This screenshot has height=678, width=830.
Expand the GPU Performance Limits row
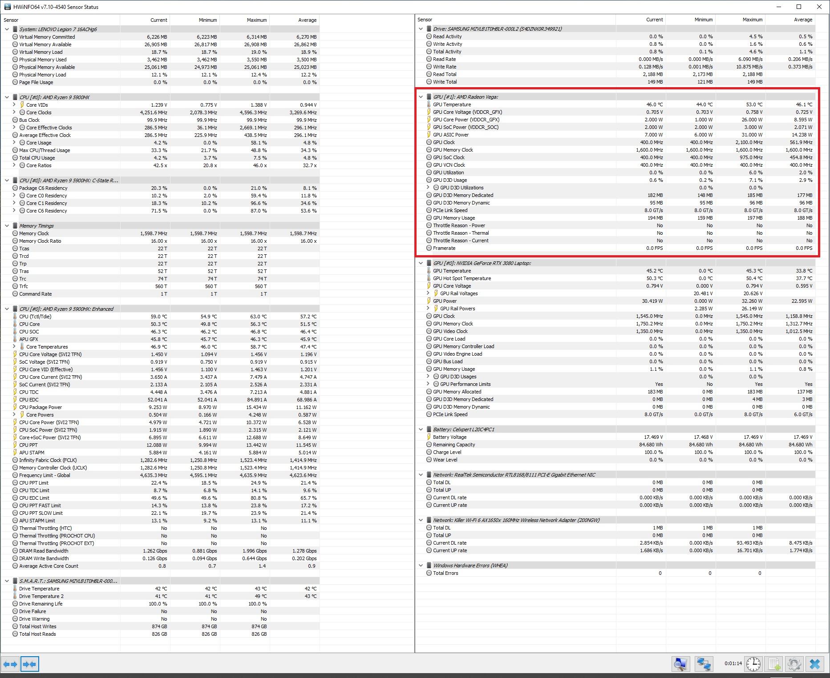428,384
